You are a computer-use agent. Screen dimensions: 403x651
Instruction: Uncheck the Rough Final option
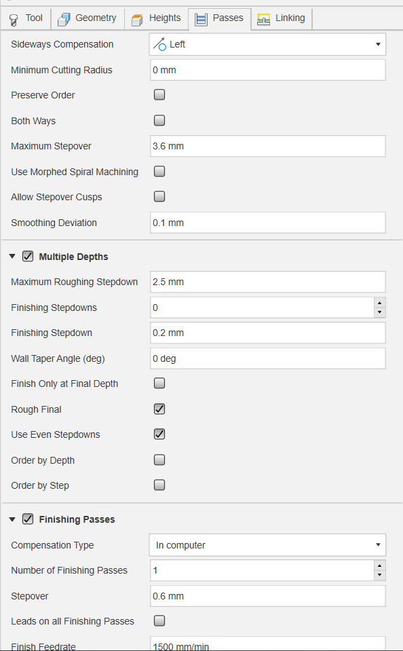(159, 409)
